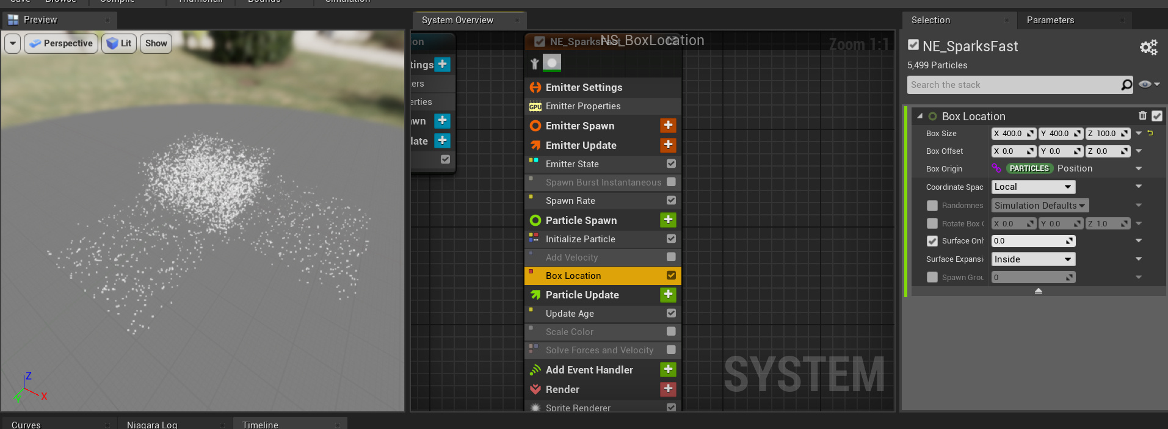Image resolution: width=1168 pixels, height=429 pixels.
Task: Toggle checkbox in the system node
Action: (x=445, y=159)
